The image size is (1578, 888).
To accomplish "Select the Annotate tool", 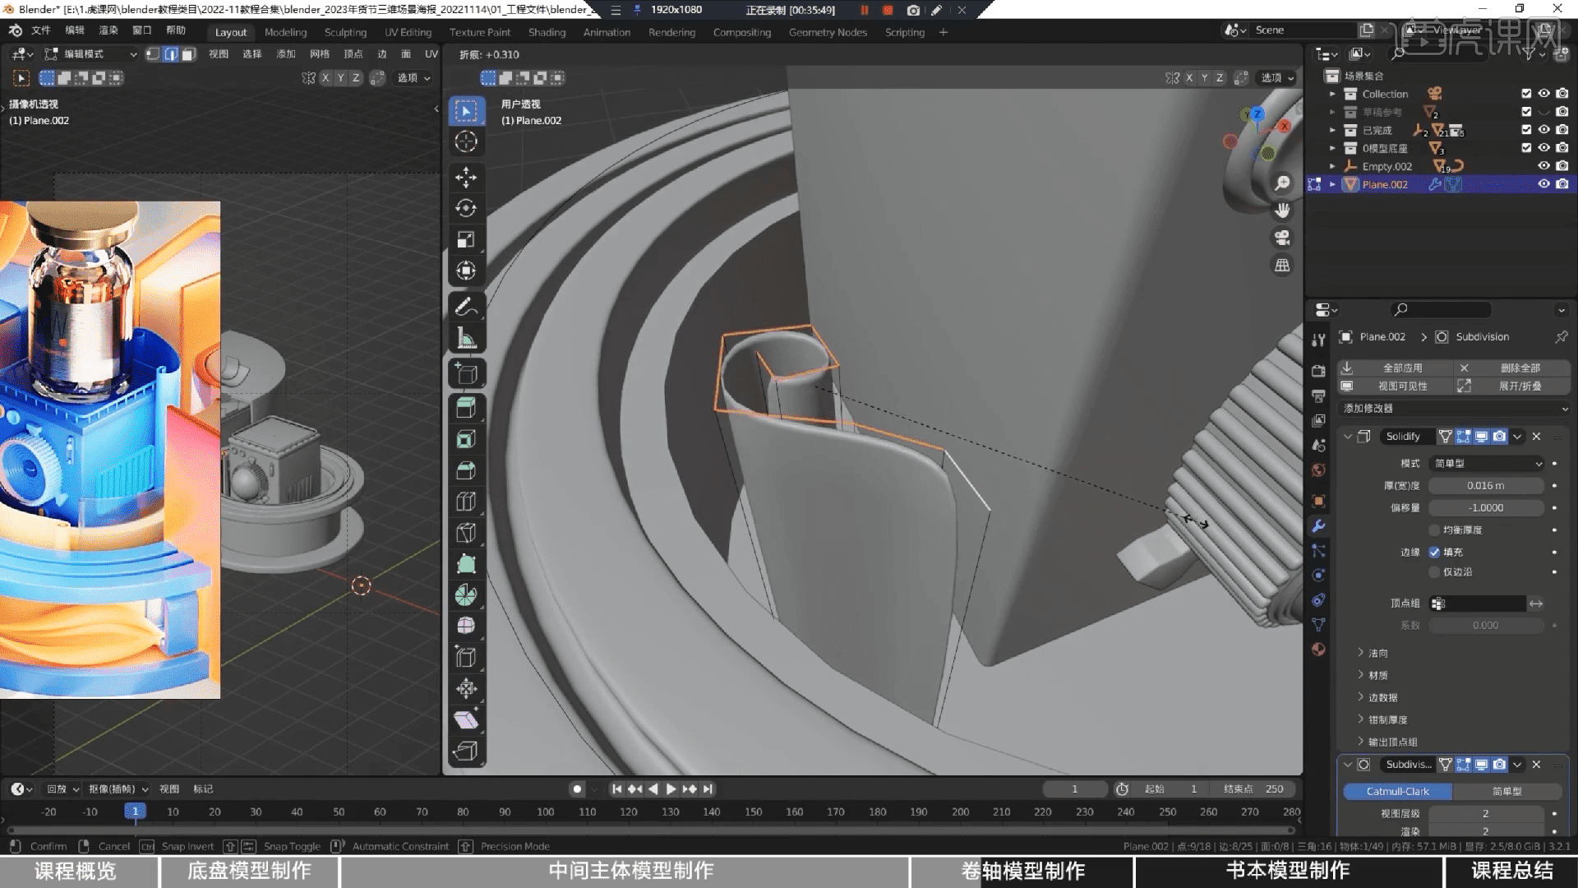I will (x=466, y=306).
